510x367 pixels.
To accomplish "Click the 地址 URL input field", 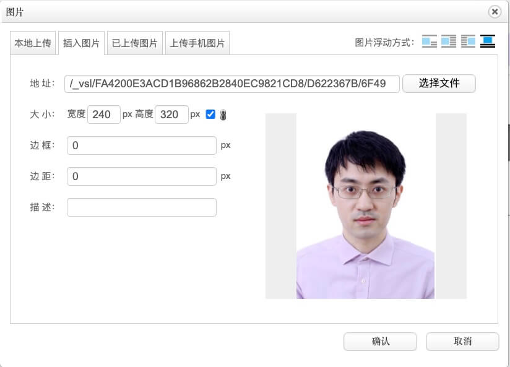I will 232,84.
